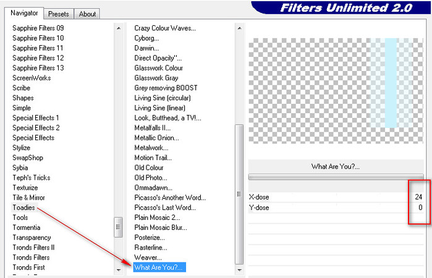The width and height of the screenshot is (432, 278).
Task: Choose Old Photo filter
Action: pyautogui.click(x=151, y=178)
